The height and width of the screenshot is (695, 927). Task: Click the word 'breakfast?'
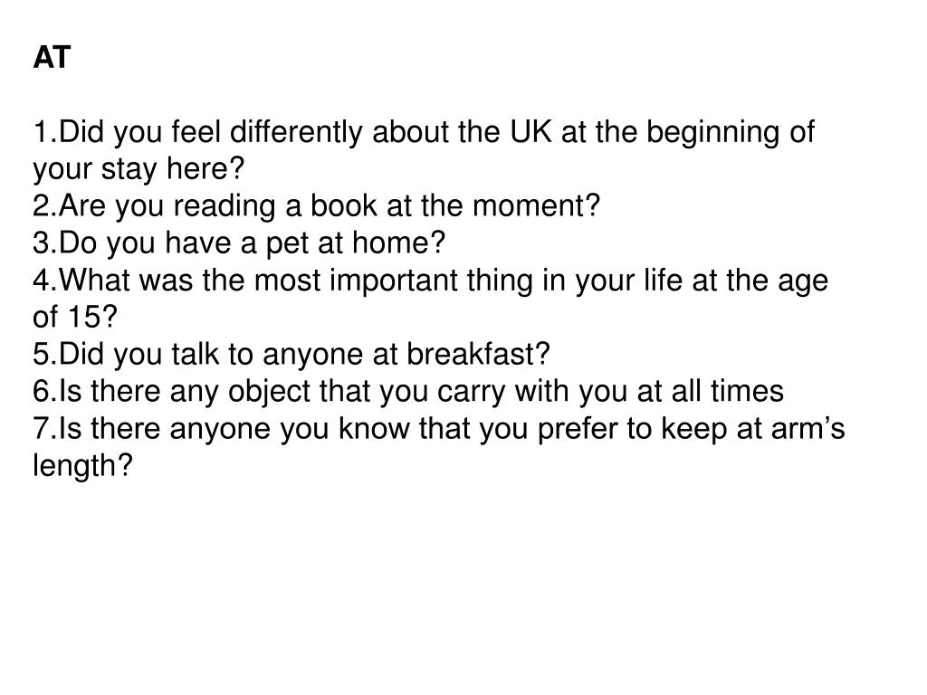[x=478, y=354]
